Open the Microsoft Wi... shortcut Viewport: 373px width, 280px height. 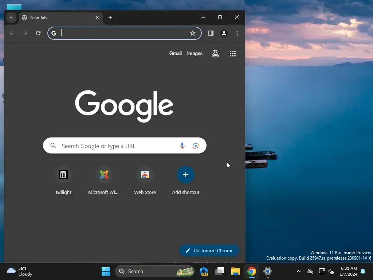point(103,181)
